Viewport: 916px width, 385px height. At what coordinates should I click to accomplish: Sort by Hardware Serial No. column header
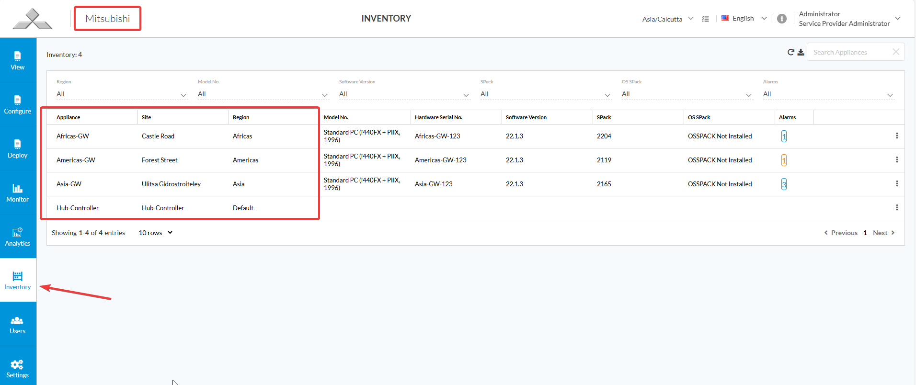pyautogui.click(x=438, y=117)
